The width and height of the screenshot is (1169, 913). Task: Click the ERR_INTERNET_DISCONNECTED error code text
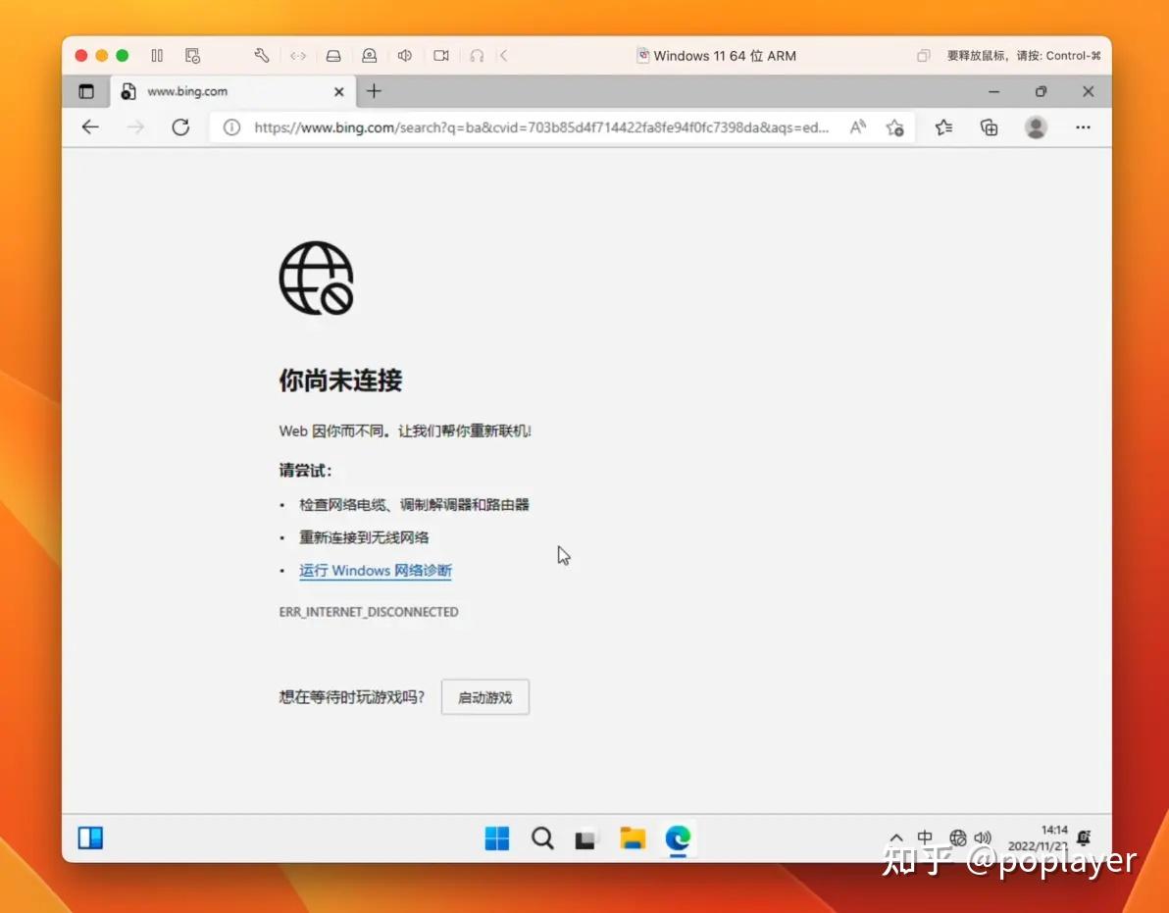pyautogui.click(x=369, y=612)
